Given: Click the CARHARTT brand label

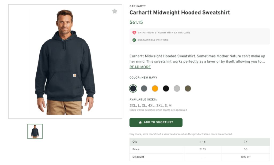Looking at the screenshot, I should click(138, 6).
